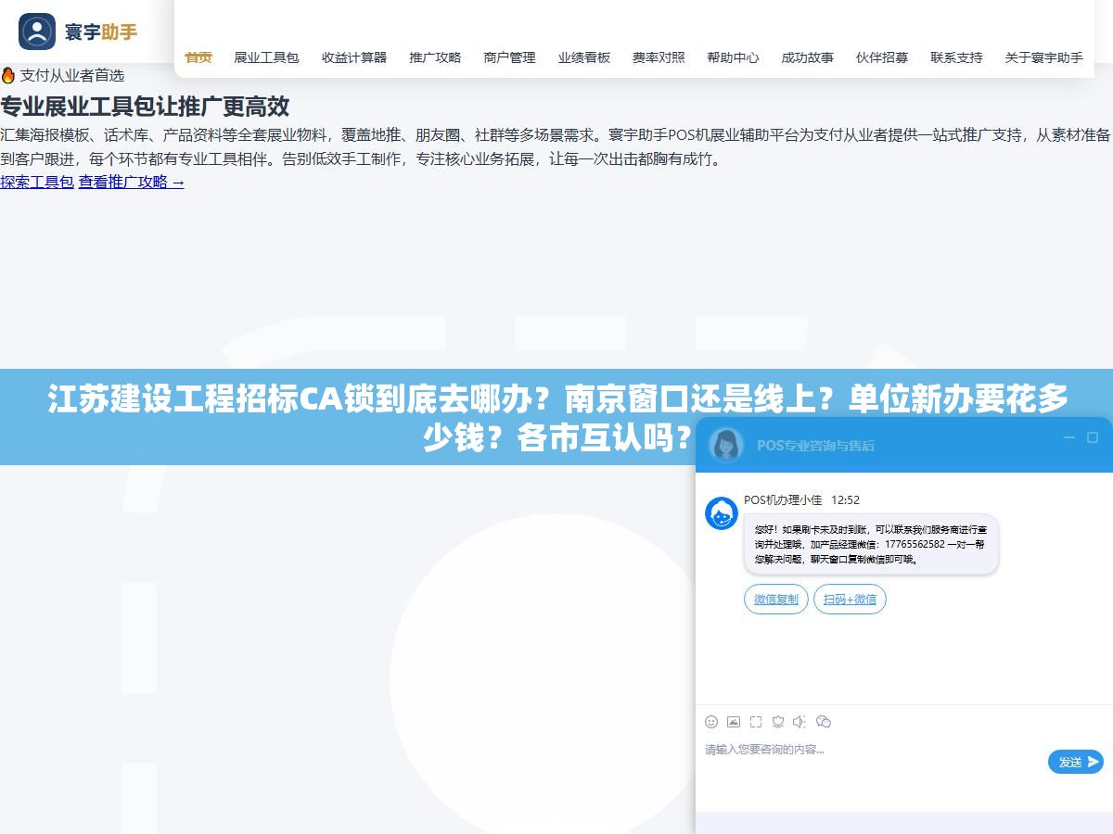The height and width of the screenshot is (834, 1113).
Task: Click the 专业展业工具包让推广更高效 heading
Action: (x=145, y=107)
